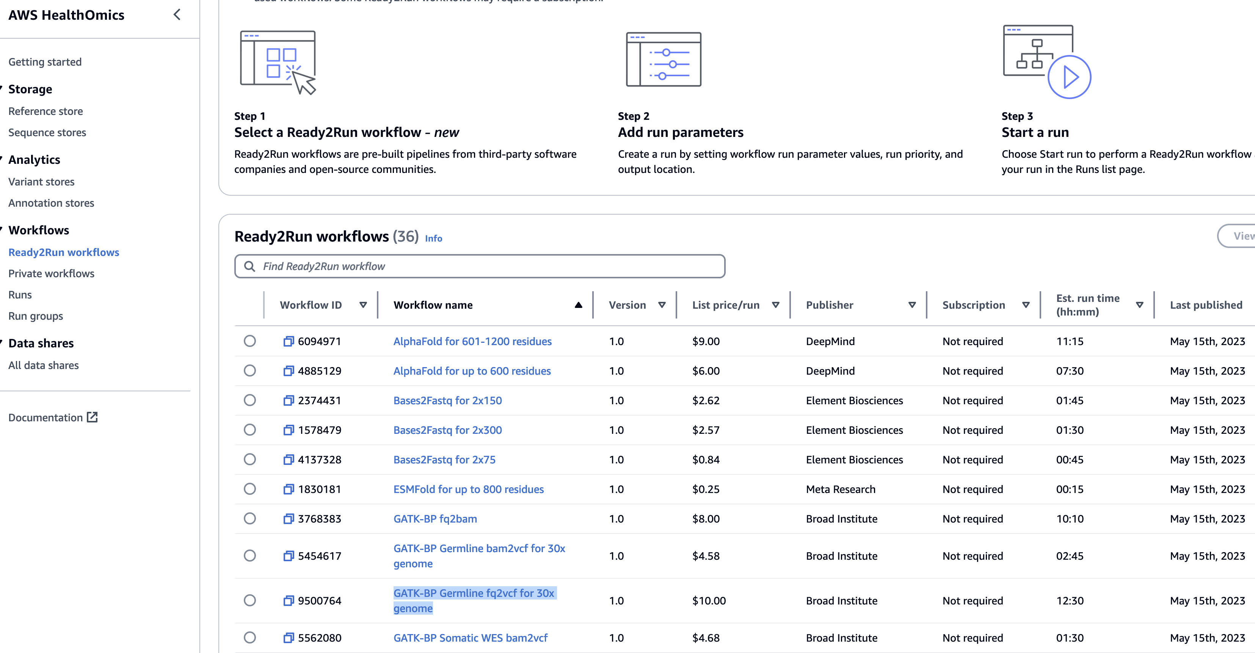The image size is (1255, 653).
Task: Copy workflow ID 1830181
Action: pos(289,489)
